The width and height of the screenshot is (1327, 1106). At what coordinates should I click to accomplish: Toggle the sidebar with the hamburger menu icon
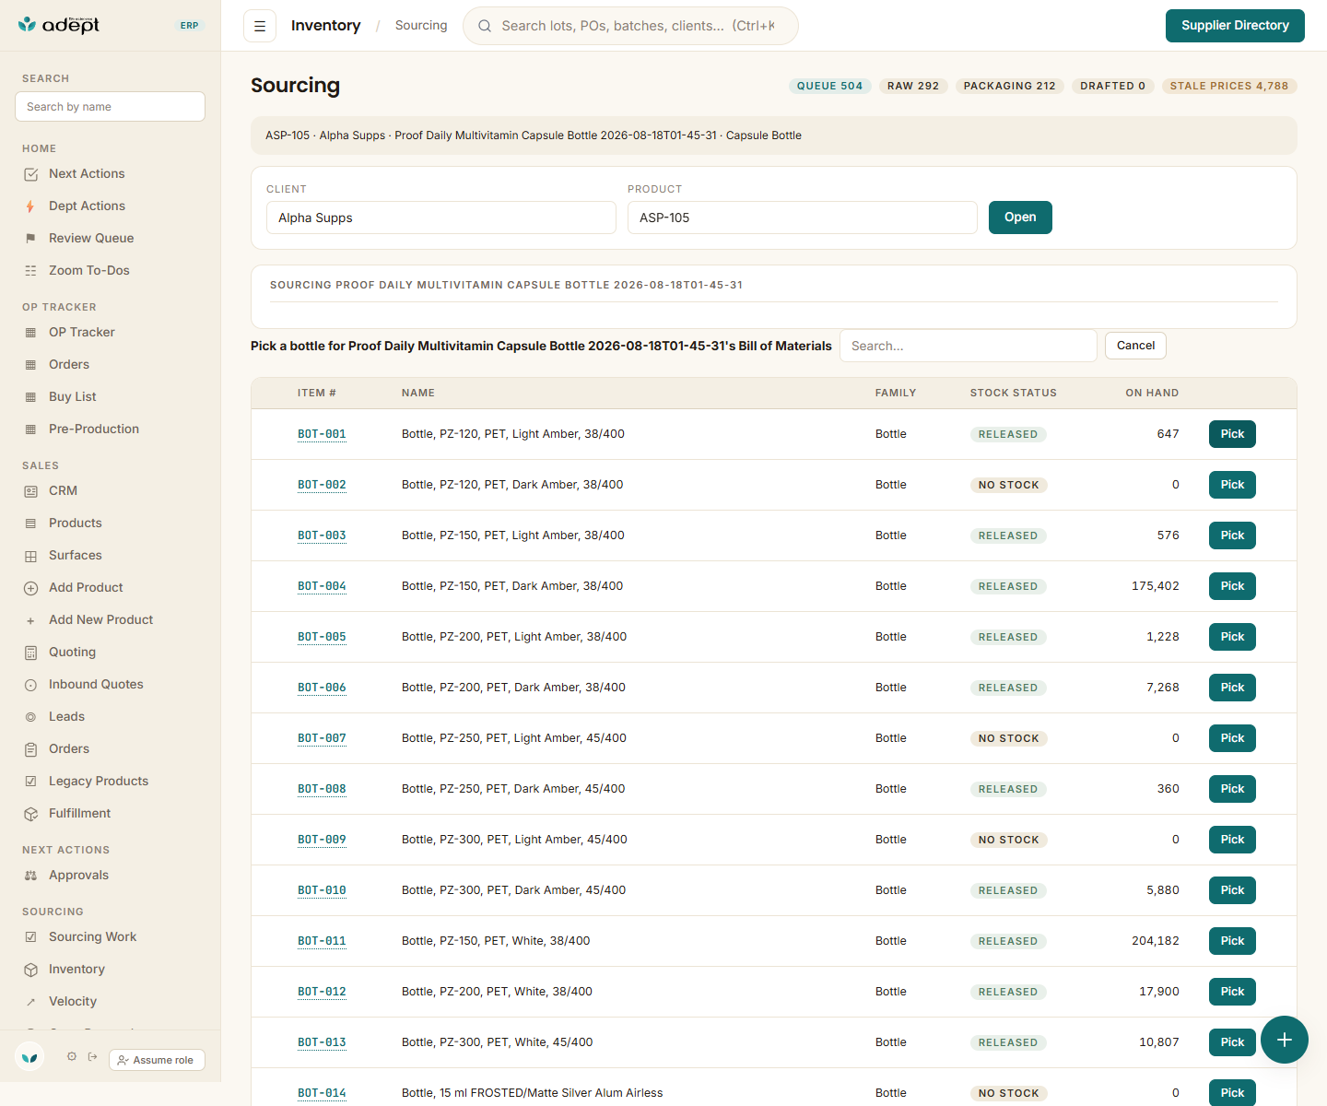(260, 26)
